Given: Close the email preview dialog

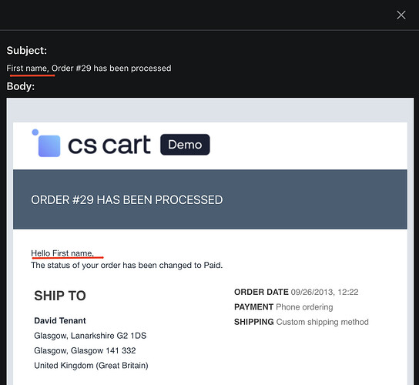Looking at the screenshot, I should tap(401, 15).
